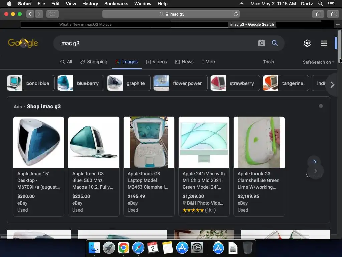The width and height of the screenshot is (342, 257).
Task: Toggle the Safari sidebar button
Action: pyautogui.click(x=52, y=14)
